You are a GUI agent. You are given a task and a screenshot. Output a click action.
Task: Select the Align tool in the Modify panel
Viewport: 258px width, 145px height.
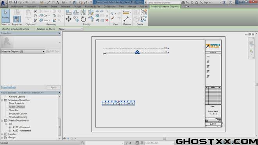pyautogui.click(x=68, y=12)
